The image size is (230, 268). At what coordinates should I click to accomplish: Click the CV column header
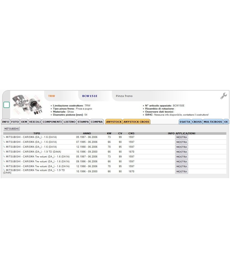pyautogui.click(x=120, y=133)
